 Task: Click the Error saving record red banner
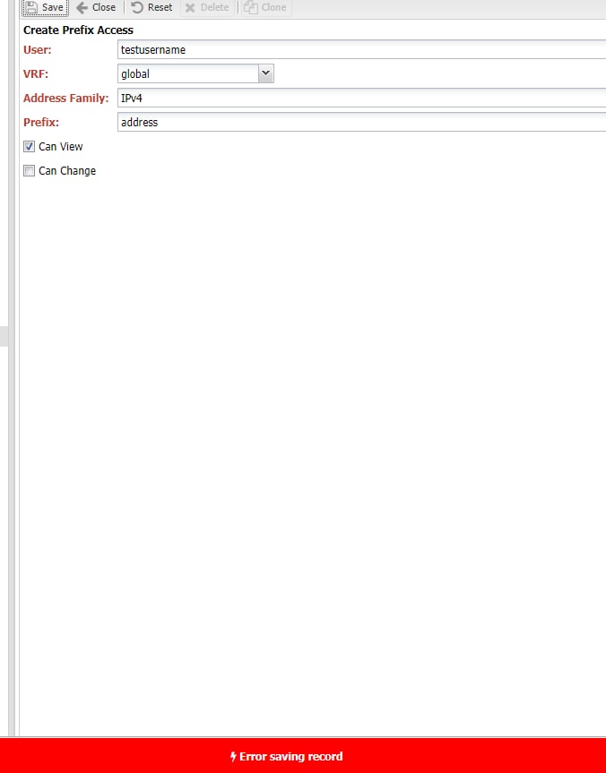[303, 756]
